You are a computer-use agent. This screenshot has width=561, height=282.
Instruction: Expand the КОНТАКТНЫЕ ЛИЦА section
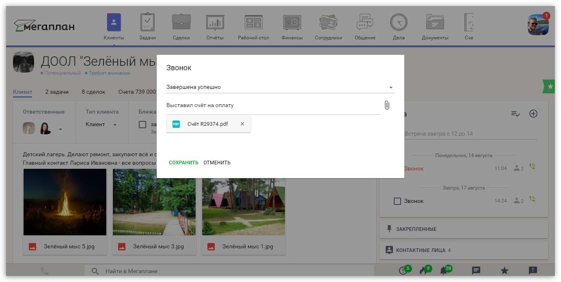pos(464,250)
